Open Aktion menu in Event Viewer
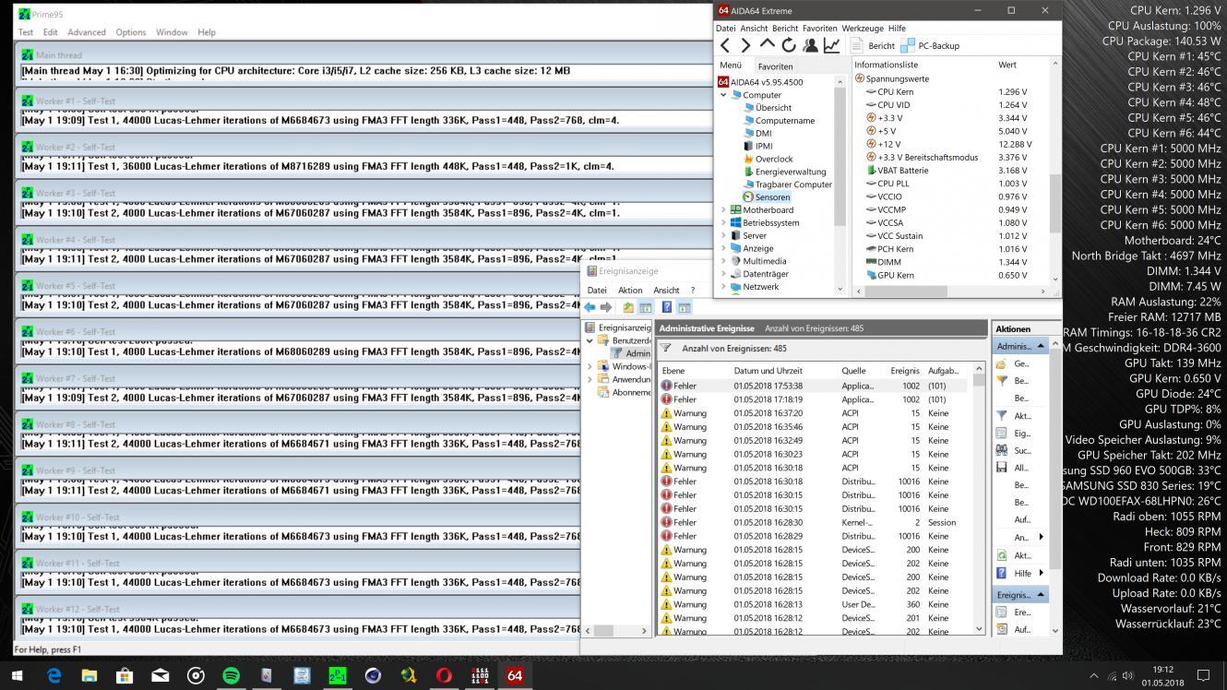This screenshot has height=690, width=1227. click(630, 290)
